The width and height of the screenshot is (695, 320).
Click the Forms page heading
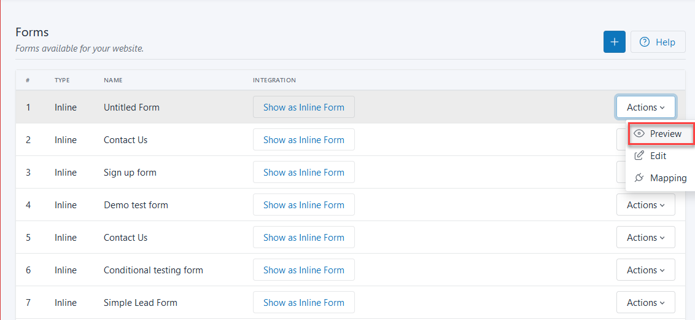pos(32,32)
